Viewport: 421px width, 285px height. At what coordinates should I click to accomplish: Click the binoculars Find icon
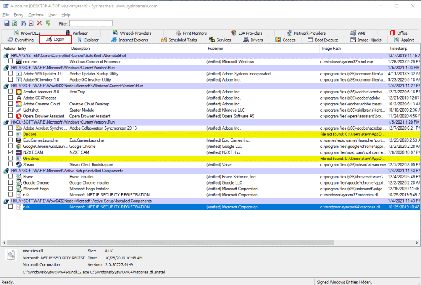click(23, 23)
